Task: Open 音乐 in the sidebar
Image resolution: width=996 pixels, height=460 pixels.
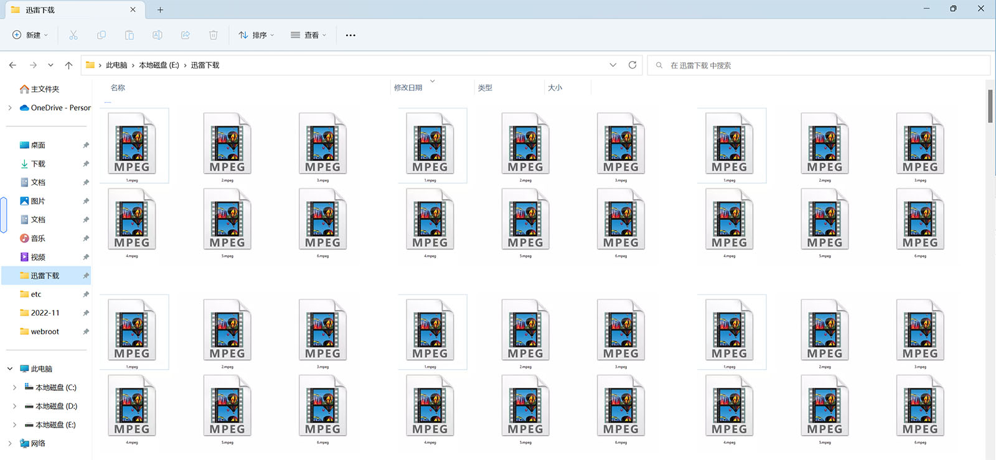Action: click(38, 238)
